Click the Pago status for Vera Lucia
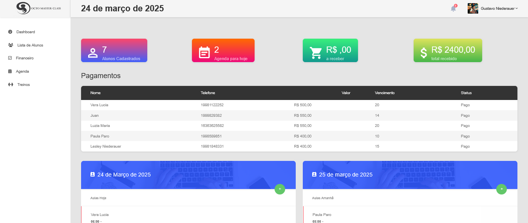The width and height of the screenshot is (528, 223). click(x=465, y=105)
